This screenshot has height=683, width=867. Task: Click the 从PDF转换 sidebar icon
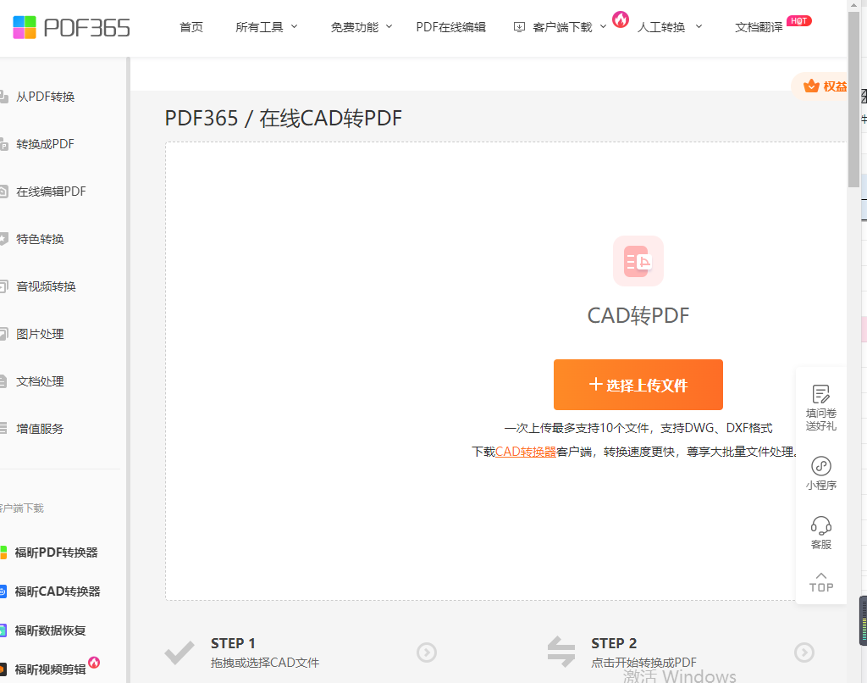pyautogui.click(x=4, y=97)
